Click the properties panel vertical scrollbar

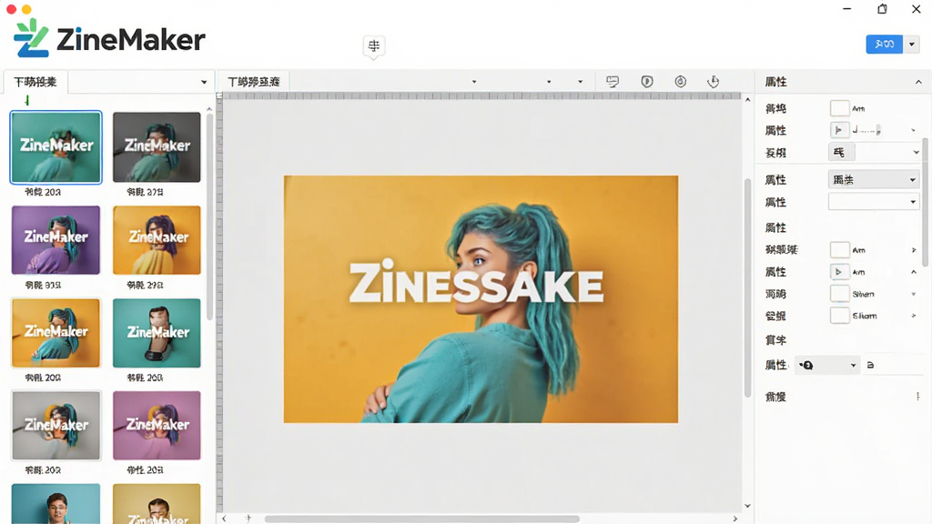926,202
